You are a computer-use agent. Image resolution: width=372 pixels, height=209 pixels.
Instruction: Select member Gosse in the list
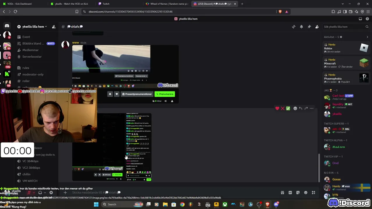click(346, 179)
